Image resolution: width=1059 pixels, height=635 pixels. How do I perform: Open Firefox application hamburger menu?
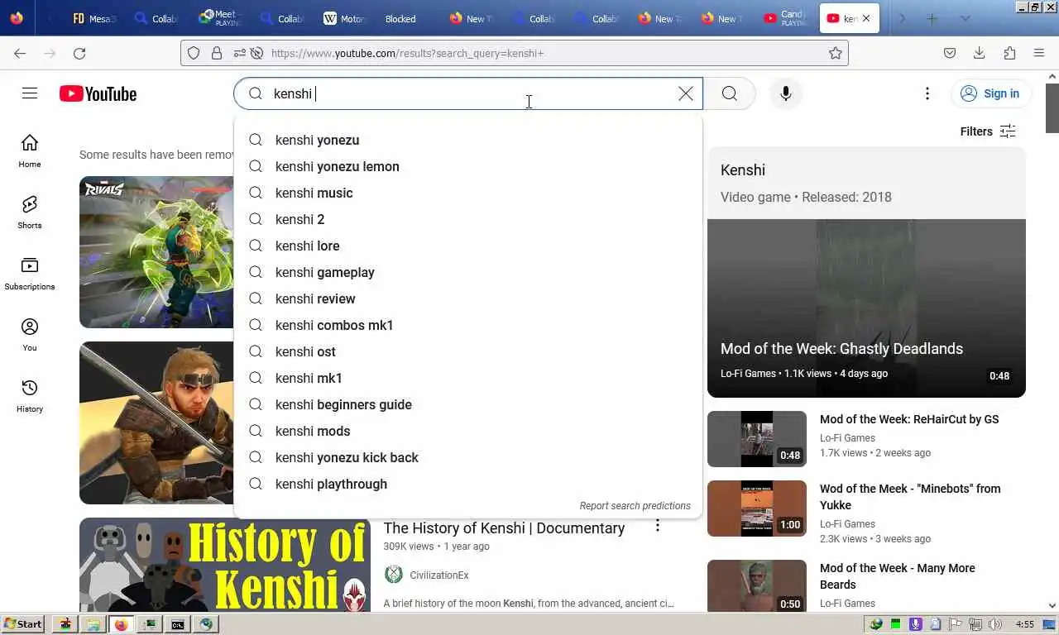1039,53
